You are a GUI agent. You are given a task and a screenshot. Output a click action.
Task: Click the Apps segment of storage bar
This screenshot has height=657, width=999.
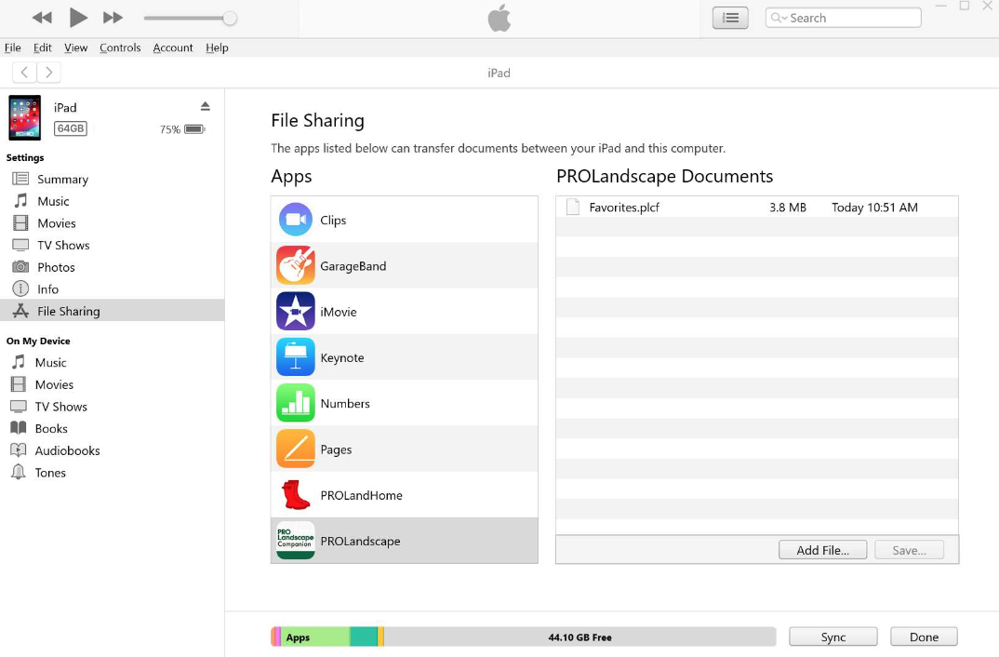click(x=314, y=637)
